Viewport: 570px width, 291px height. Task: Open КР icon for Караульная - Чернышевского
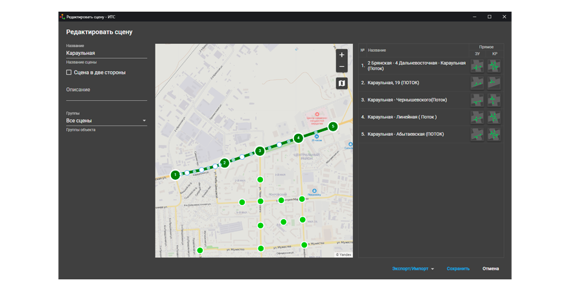pos(494,100)
